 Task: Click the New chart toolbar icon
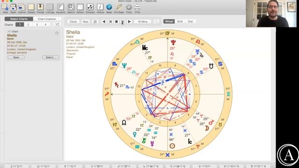pyautogui.click(x=5, y=7)
